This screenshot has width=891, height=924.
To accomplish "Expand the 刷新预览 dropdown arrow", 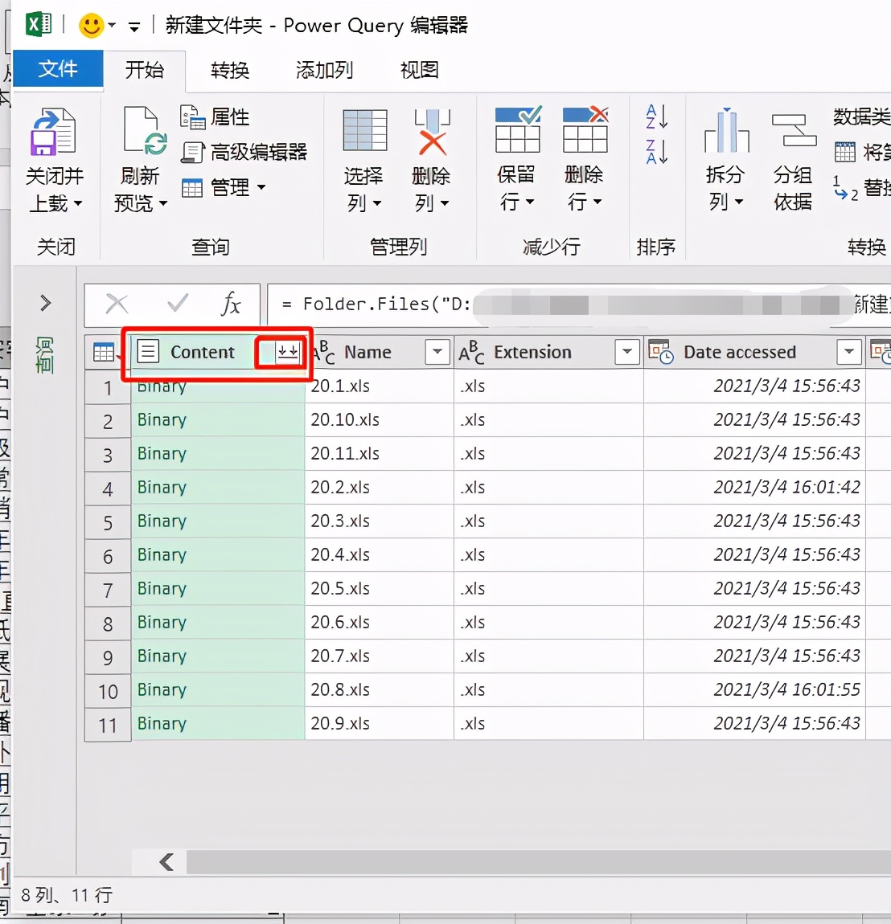I will [163, 204].
